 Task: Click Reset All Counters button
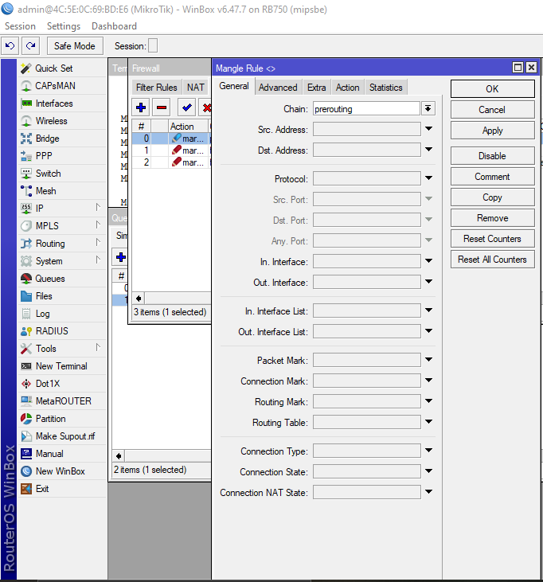[493, 260]
